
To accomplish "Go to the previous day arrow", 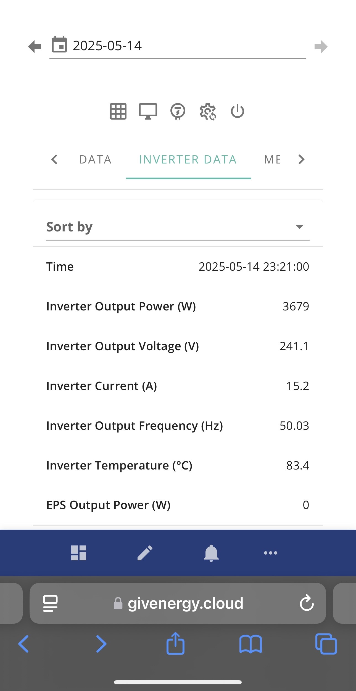I will click(x=35, y=46).
